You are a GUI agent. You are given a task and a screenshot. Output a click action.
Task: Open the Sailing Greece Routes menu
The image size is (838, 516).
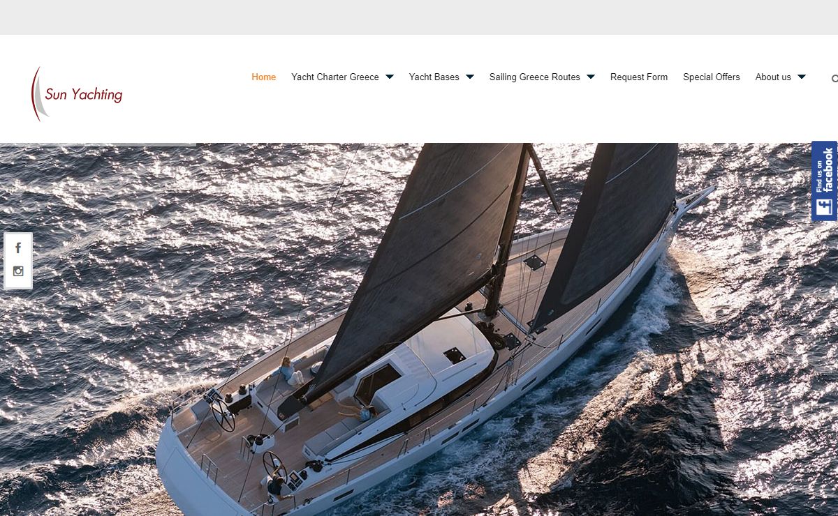(535, 77)
